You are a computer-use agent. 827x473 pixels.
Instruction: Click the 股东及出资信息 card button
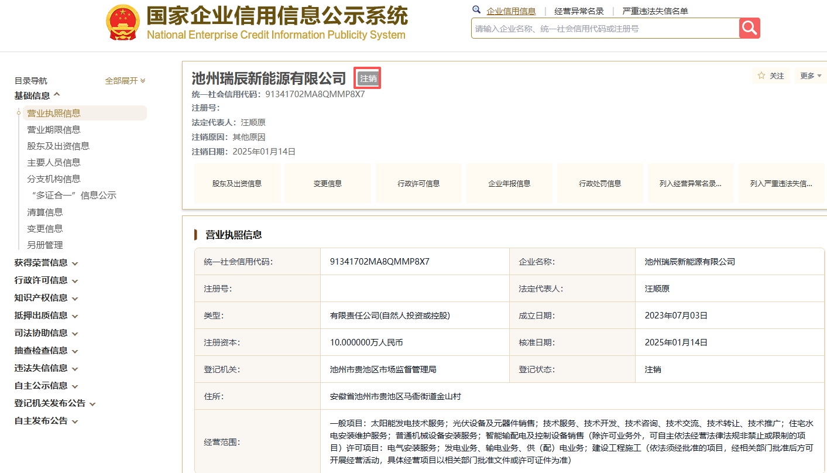[x=237, y=183]
